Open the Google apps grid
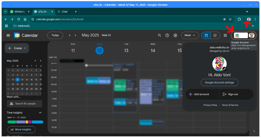Image resolution: width=261 pixels, height=138 pixels. tap(225, 35)
